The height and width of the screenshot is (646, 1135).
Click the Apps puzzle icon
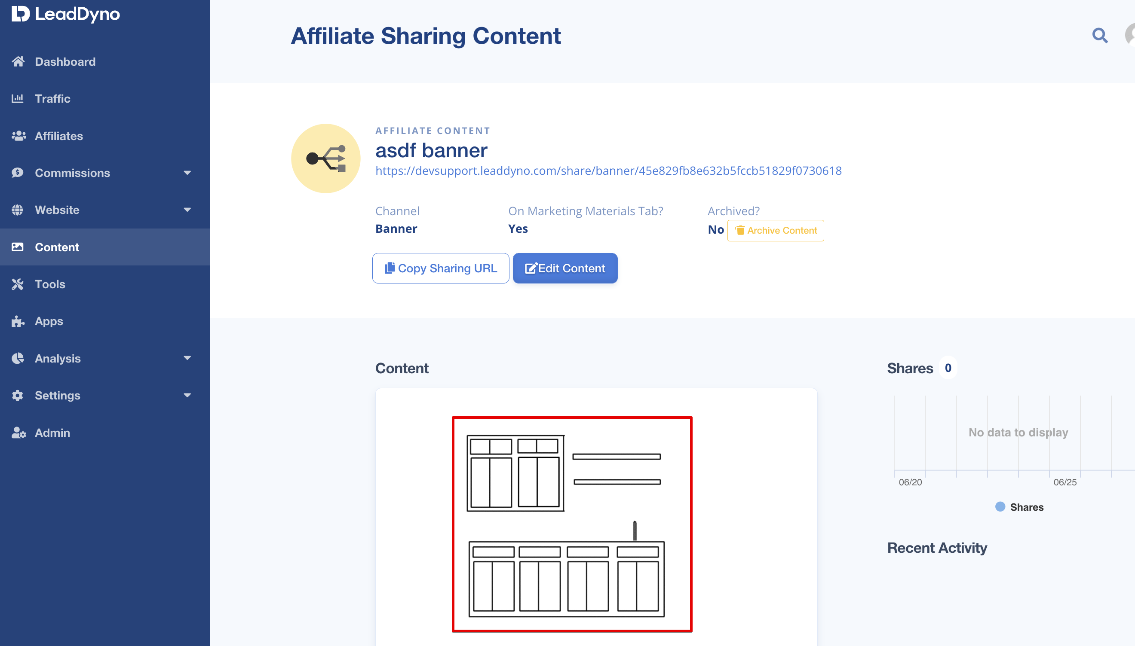tap(18, 321)
